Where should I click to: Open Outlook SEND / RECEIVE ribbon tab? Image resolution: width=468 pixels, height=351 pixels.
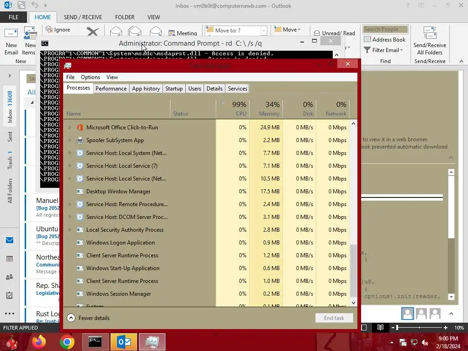click(x=83, y=17)
